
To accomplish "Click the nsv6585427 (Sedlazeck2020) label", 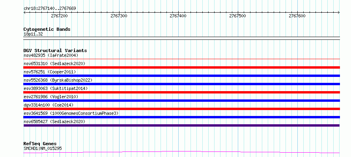I will (x=54, y=121).
